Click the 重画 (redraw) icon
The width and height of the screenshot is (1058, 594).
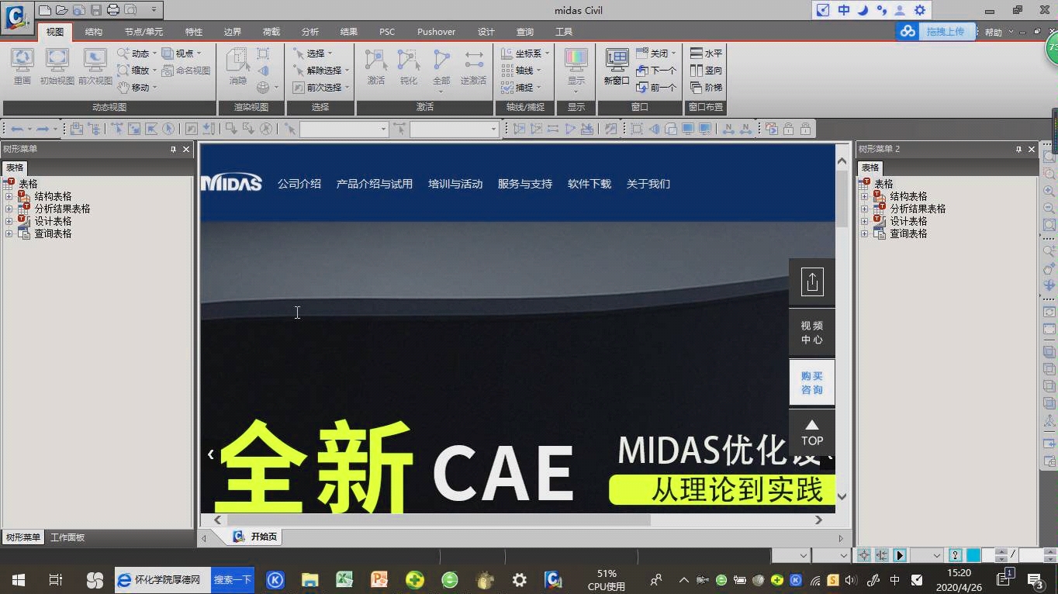22,67
